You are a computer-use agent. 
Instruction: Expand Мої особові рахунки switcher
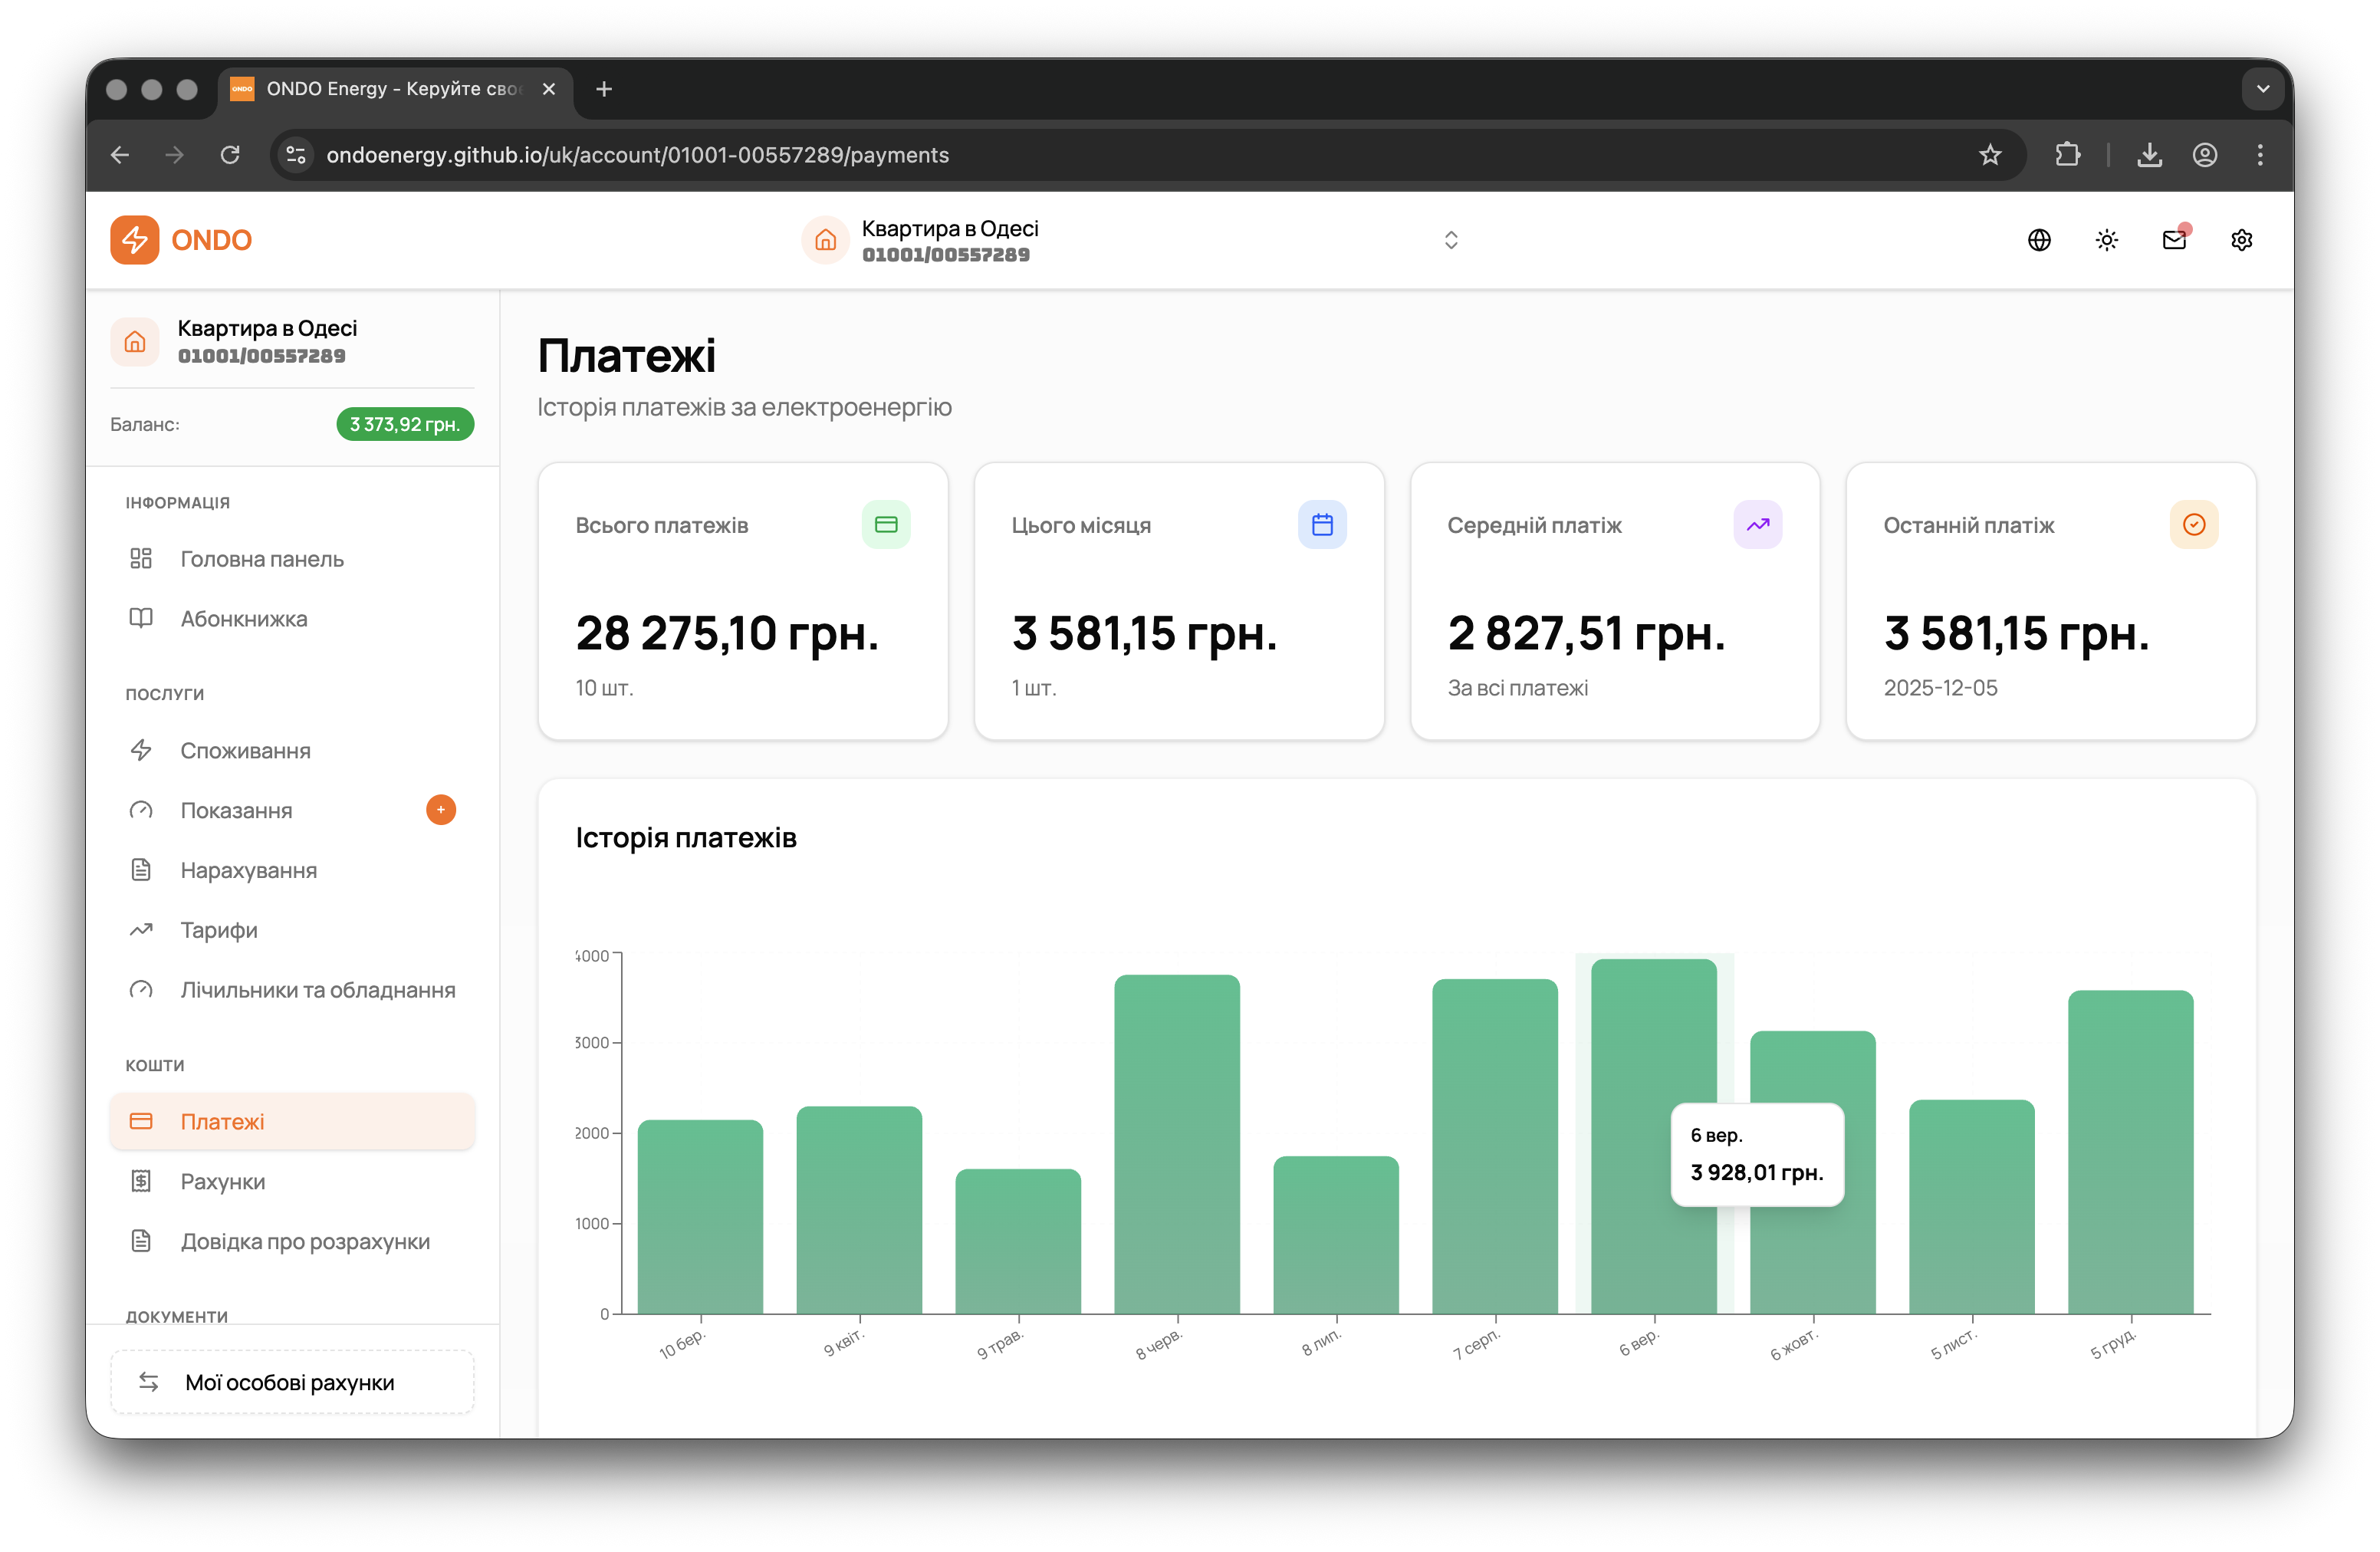click(292, 1382)
